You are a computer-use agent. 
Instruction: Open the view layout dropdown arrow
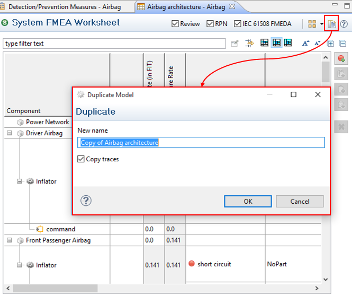(x=321, y=24)
